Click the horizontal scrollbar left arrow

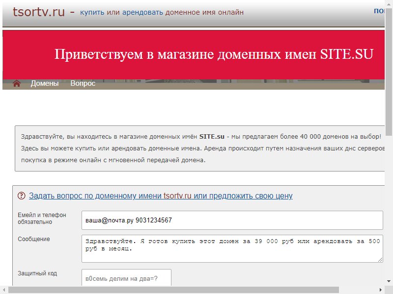click(x=4, y=290)
